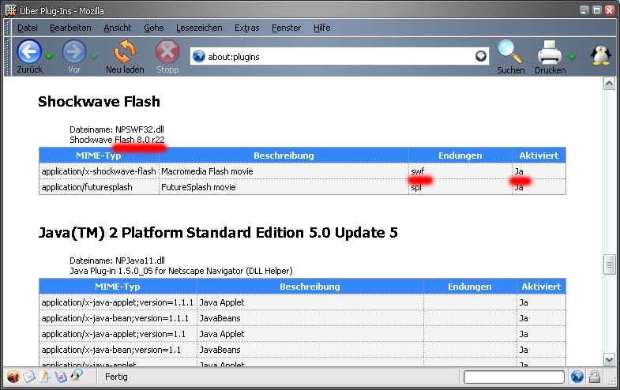Open the Gehe menu

pyautogui.click(x=154, y=28)
